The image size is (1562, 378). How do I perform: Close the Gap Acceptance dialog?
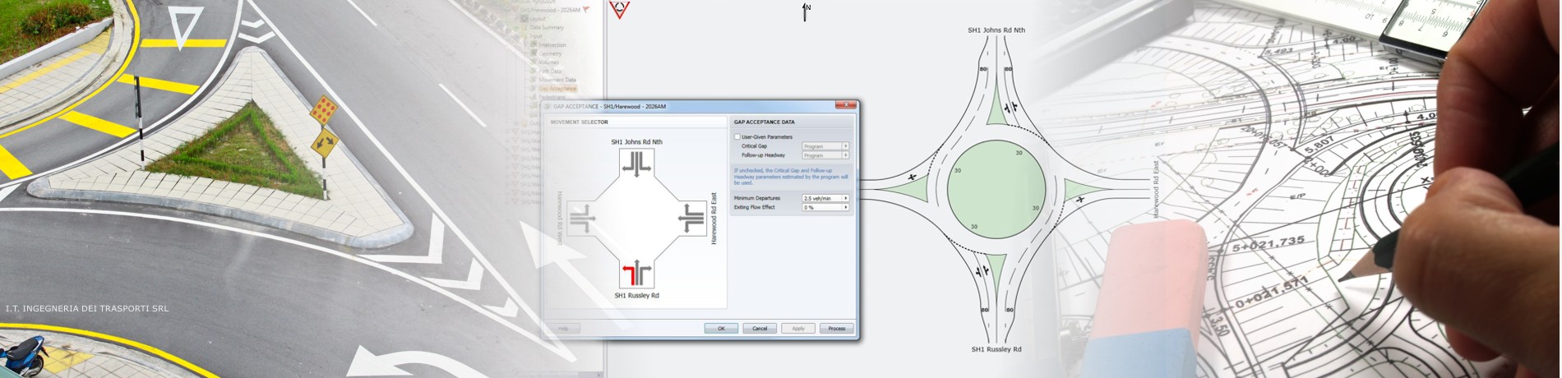[845, 105]
